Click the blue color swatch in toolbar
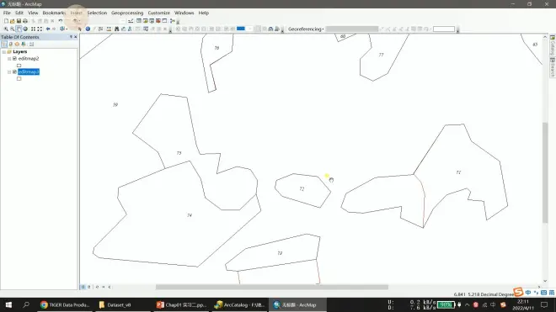Viewport: 556px width, 312px height. click(241, 29)
